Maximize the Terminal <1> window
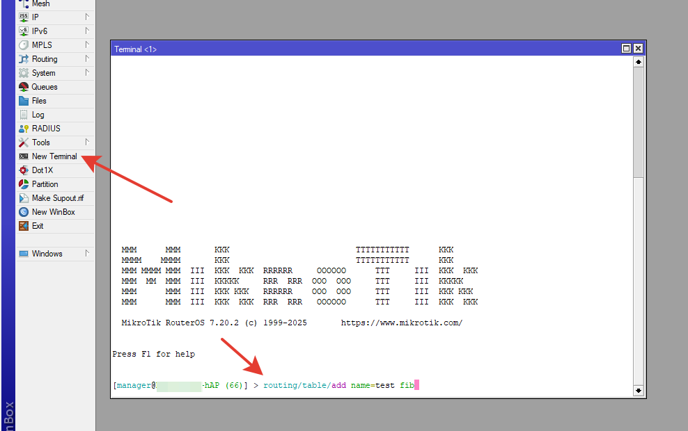This screenshot has width=688, height=431. 626,49
